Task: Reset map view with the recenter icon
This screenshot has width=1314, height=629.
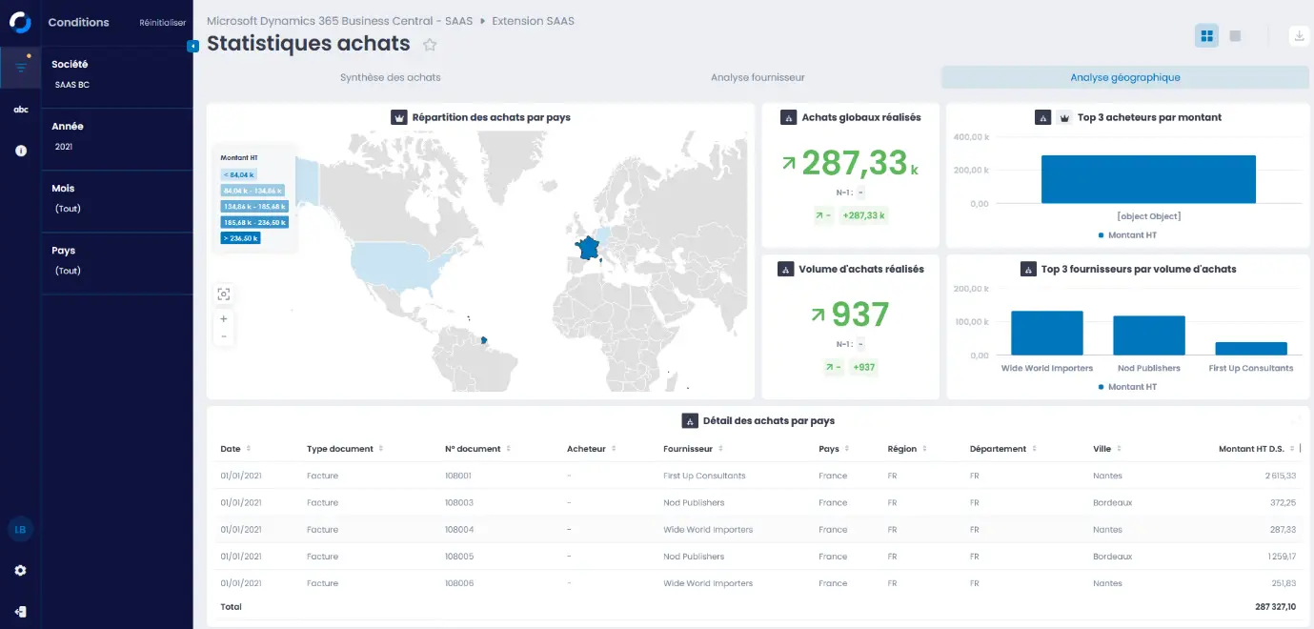Action: click(x=224, y=294)
